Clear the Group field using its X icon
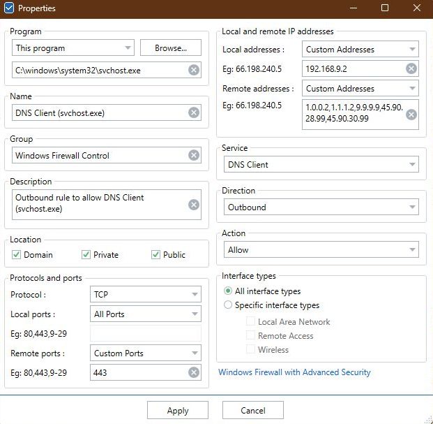433x424 pixels. [194, 156]
